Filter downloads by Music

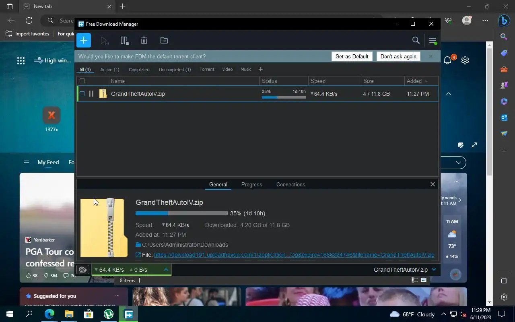pos(246,69)
